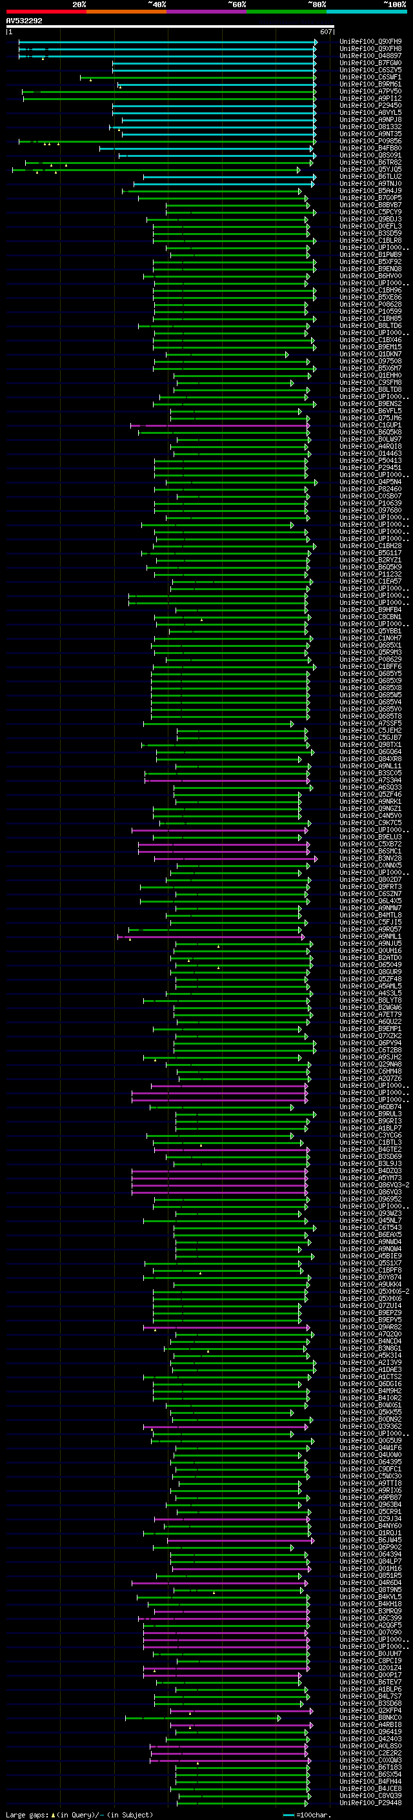Select the label UniRef100_B5XF92
The width and height of the screenshot is (413, 1820).
[x=370, y=262]
